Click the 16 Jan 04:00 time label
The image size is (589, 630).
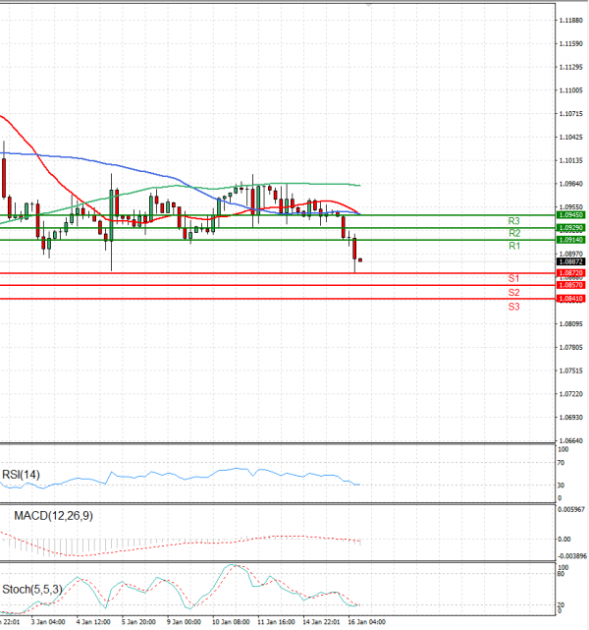[367, 622]
